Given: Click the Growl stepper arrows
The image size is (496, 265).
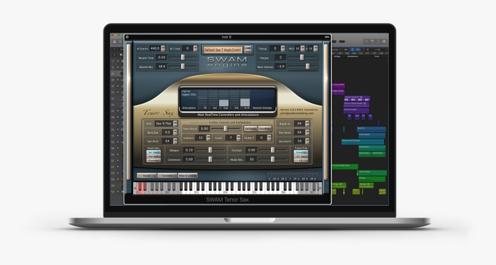Looking at the screenshot, I should pos(239,138).
